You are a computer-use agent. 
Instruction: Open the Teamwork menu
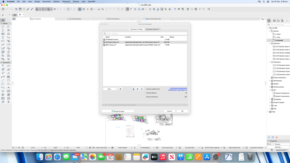(x=66, y=1)
